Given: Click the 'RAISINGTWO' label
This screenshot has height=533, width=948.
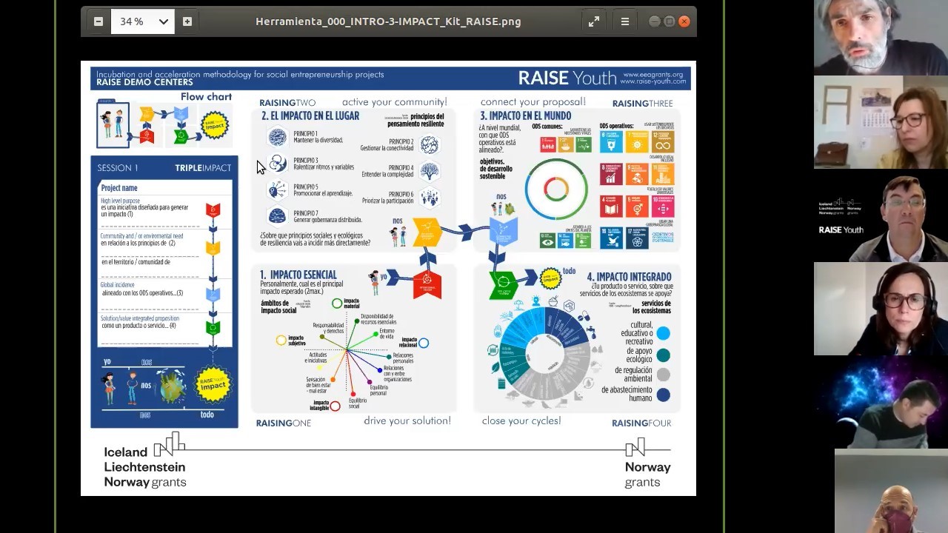Looking at the screenshot, I should click(x=287, y=103).
